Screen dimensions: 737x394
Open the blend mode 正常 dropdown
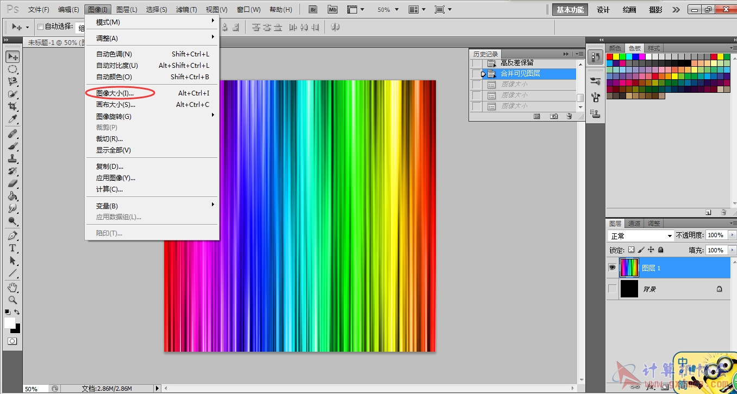(641, 236)
